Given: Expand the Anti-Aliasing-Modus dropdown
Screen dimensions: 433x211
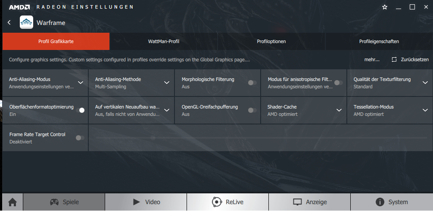Looking at the screenshot, I should pyautogui.click(x=81, y=83).
